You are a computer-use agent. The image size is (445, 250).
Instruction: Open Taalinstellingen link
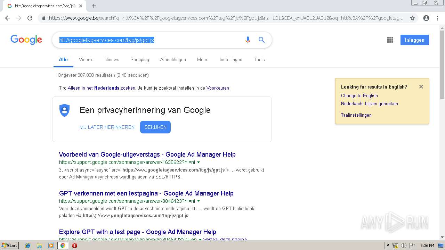(x=356, y=115)
